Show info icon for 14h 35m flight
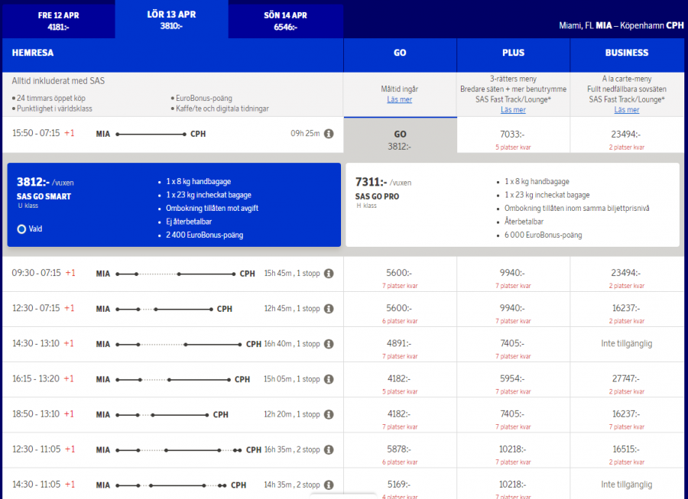 tap(329, 484)
